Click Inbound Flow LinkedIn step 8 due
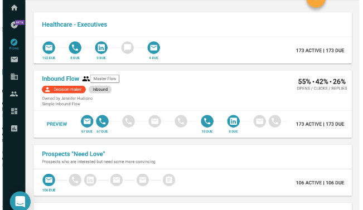Screen dimensions: 363x210 (x=233, y=121)
